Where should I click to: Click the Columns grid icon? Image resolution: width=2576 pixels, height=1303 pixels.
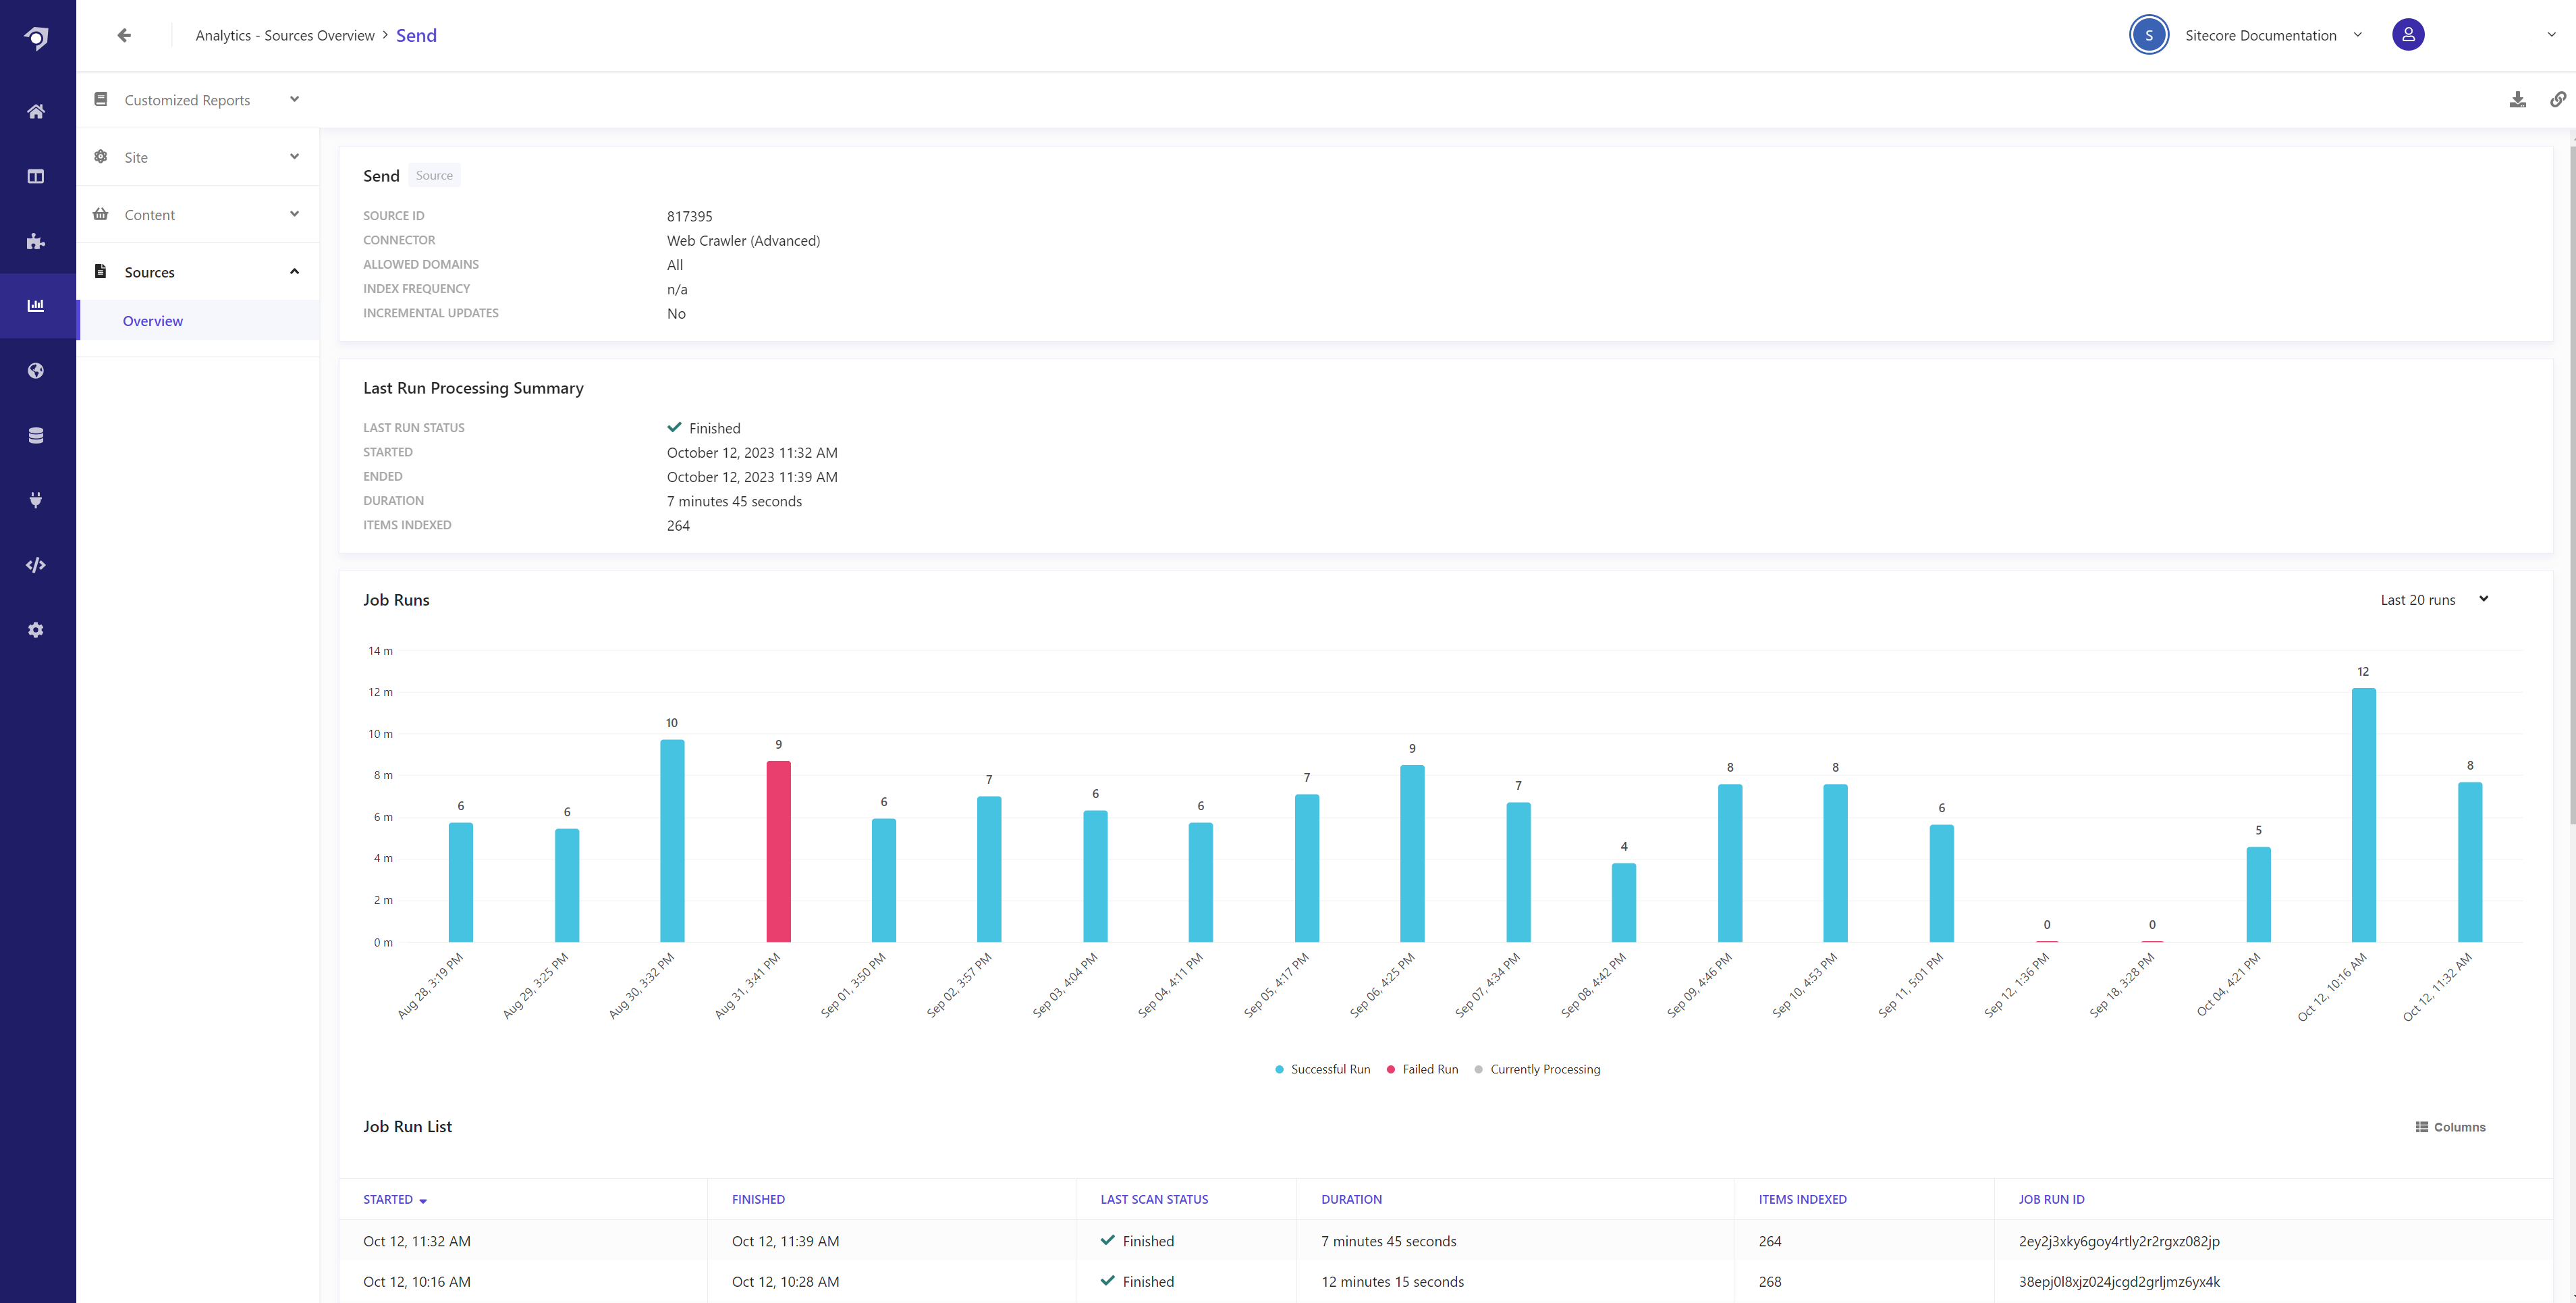pos(2422,1127)
